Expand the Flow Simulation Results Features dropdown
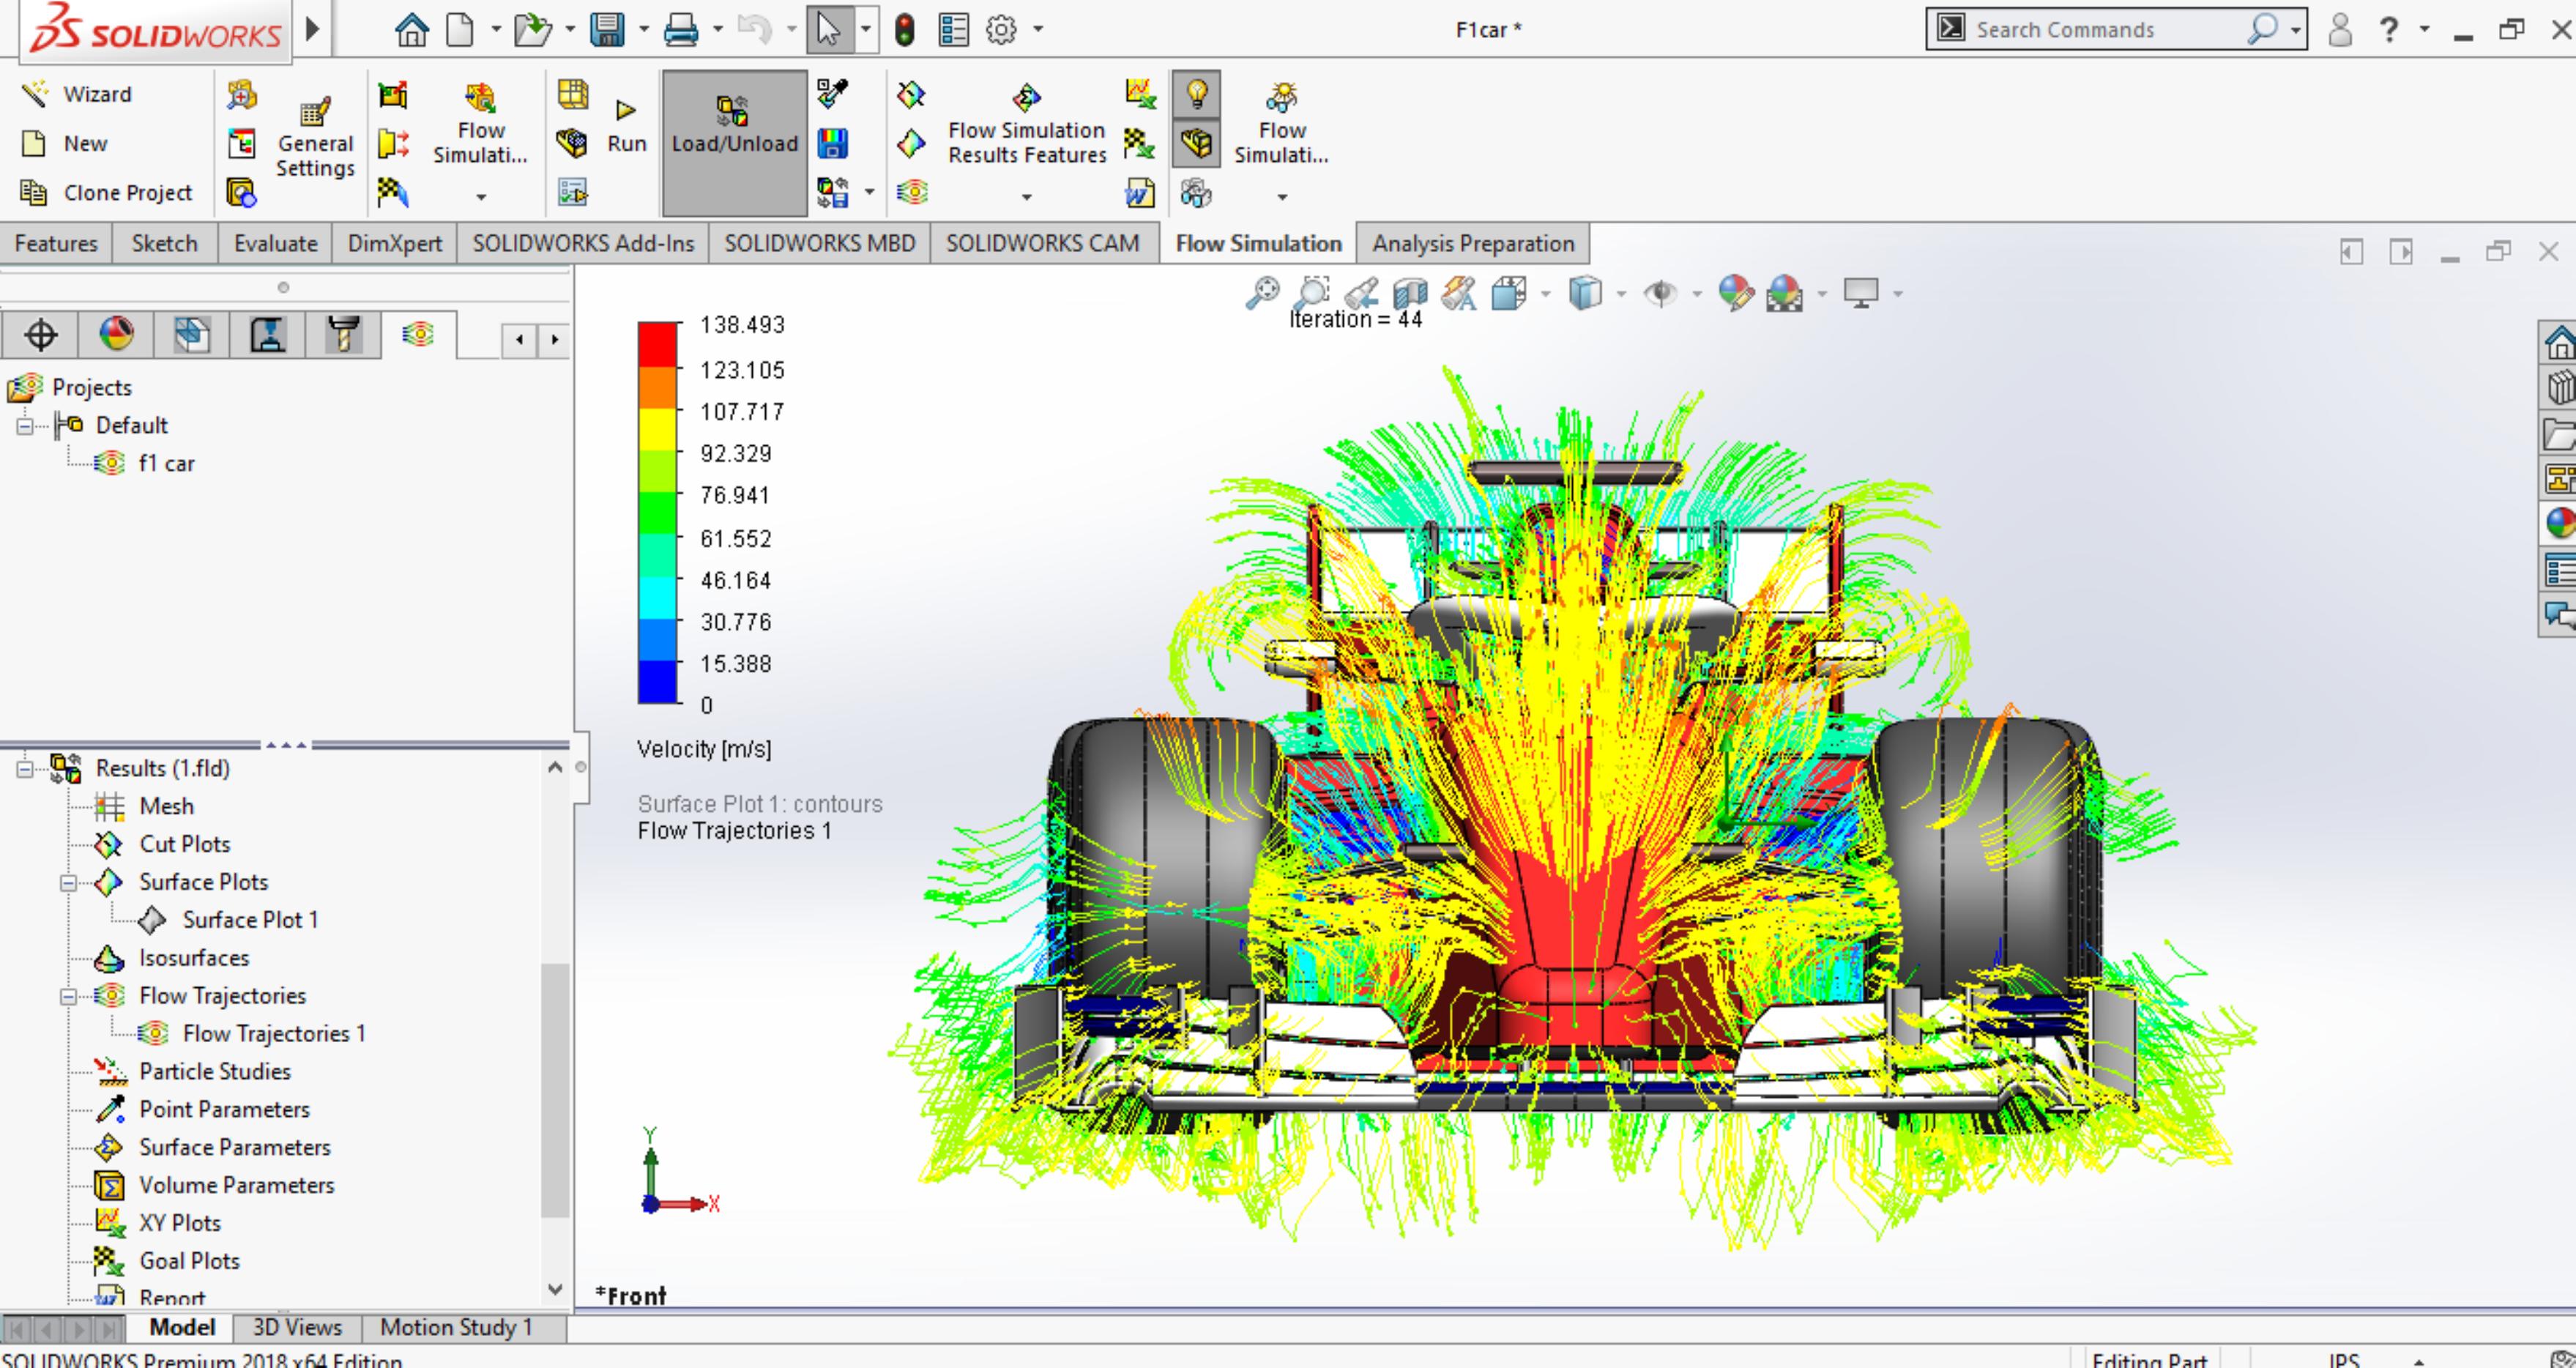The image size is (2576, 1368). click(1026, 198)
